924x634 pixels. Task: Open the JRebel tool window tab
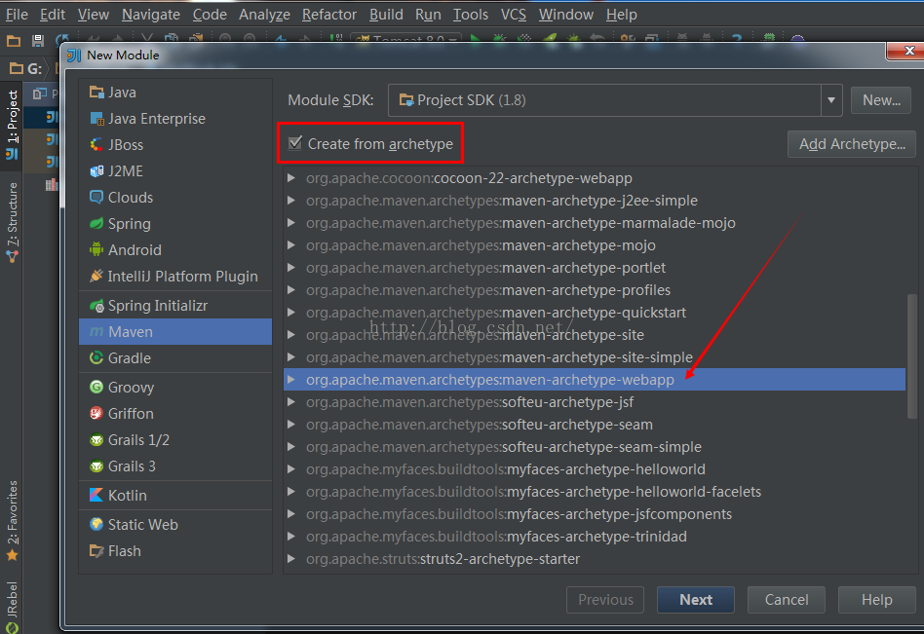12,607
